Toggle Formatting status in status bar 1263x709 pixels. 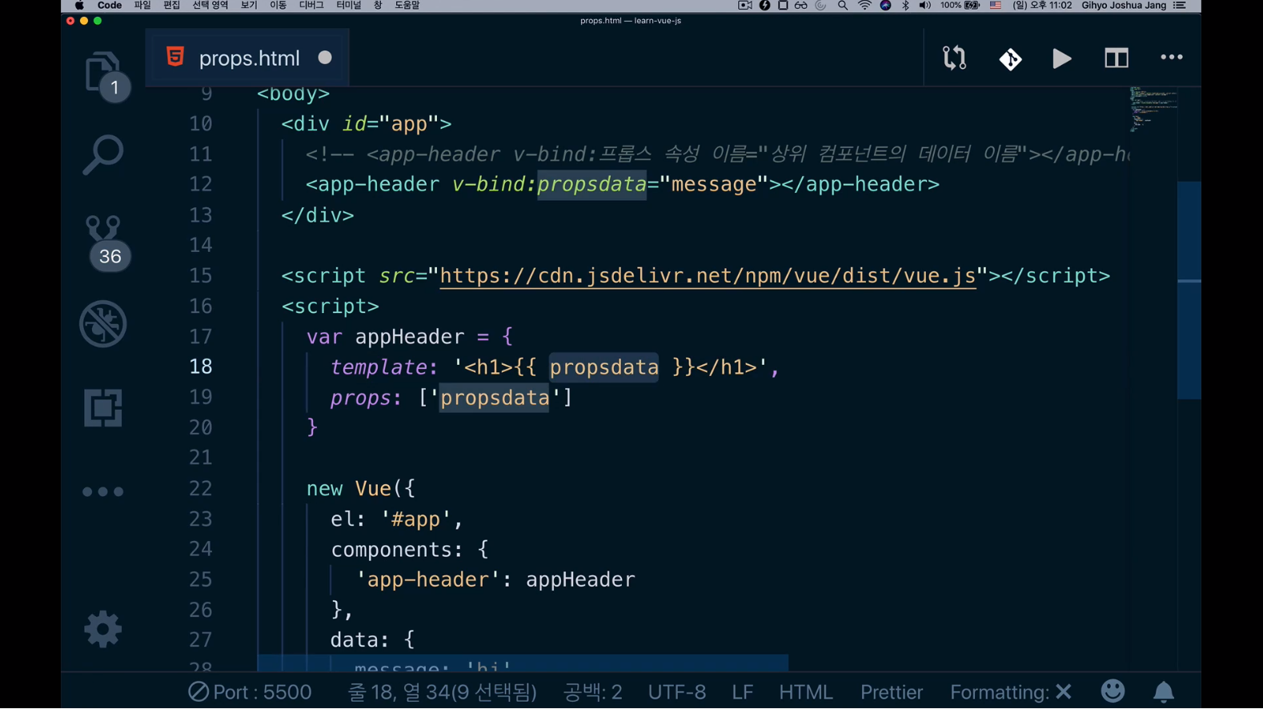1010,692
